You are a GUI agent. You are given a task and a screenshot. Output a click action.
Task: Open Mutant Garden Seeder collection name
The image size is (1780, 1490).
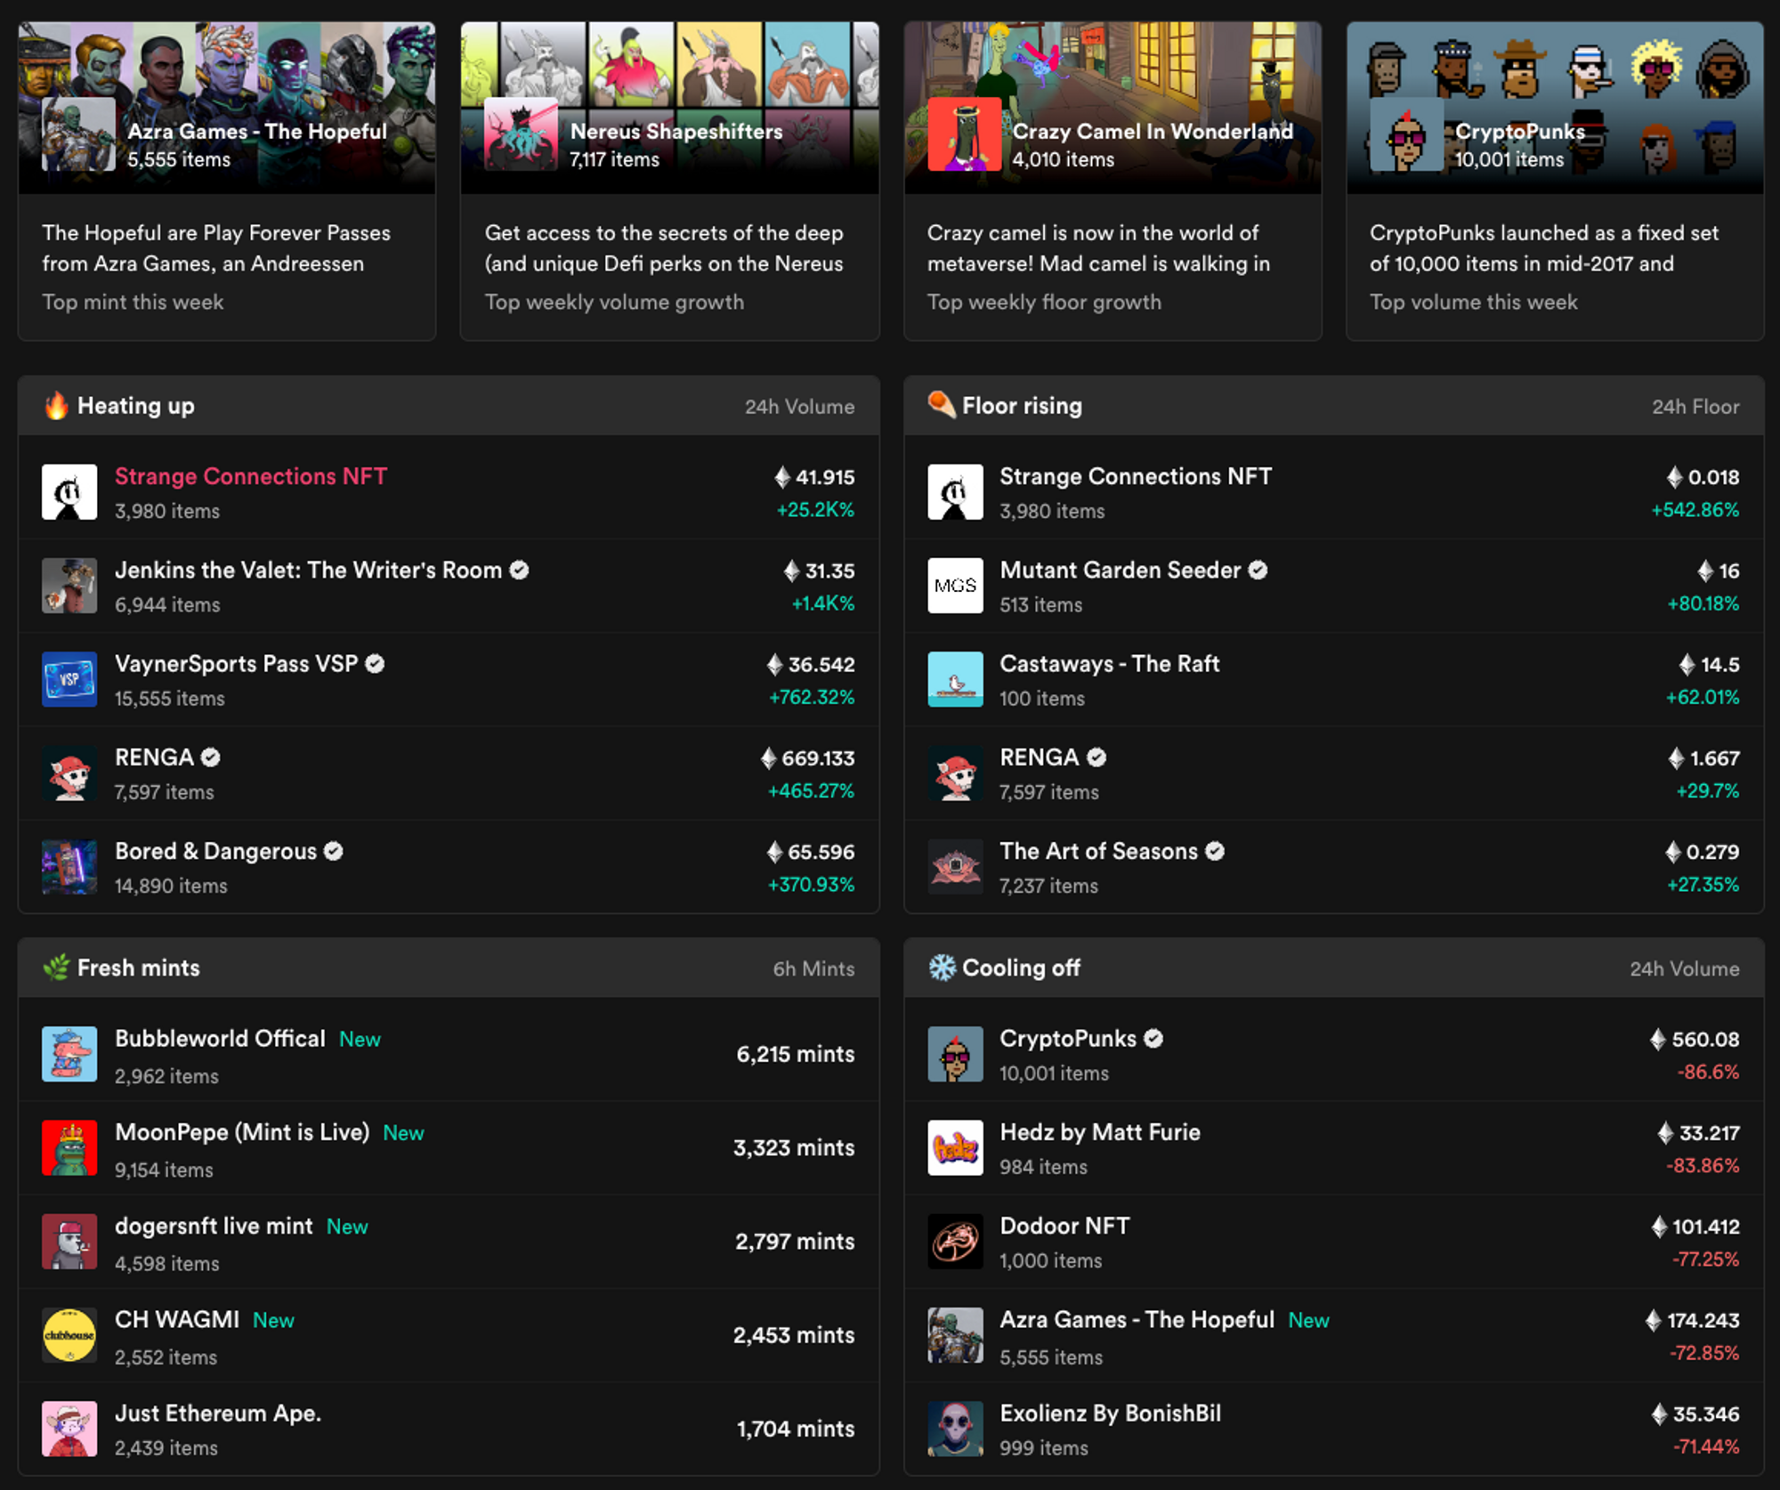click(1120, 571)
